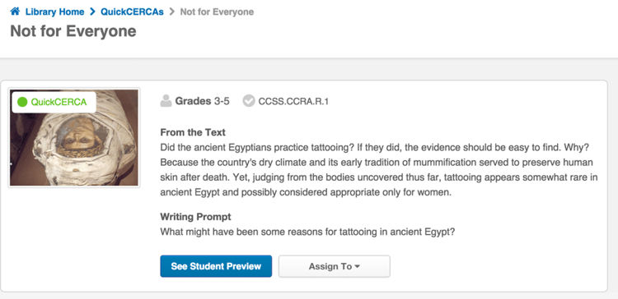This screenshot has width=618, height=299.
Task: Expand the Assign To dropdown
Action: point(335,266)
